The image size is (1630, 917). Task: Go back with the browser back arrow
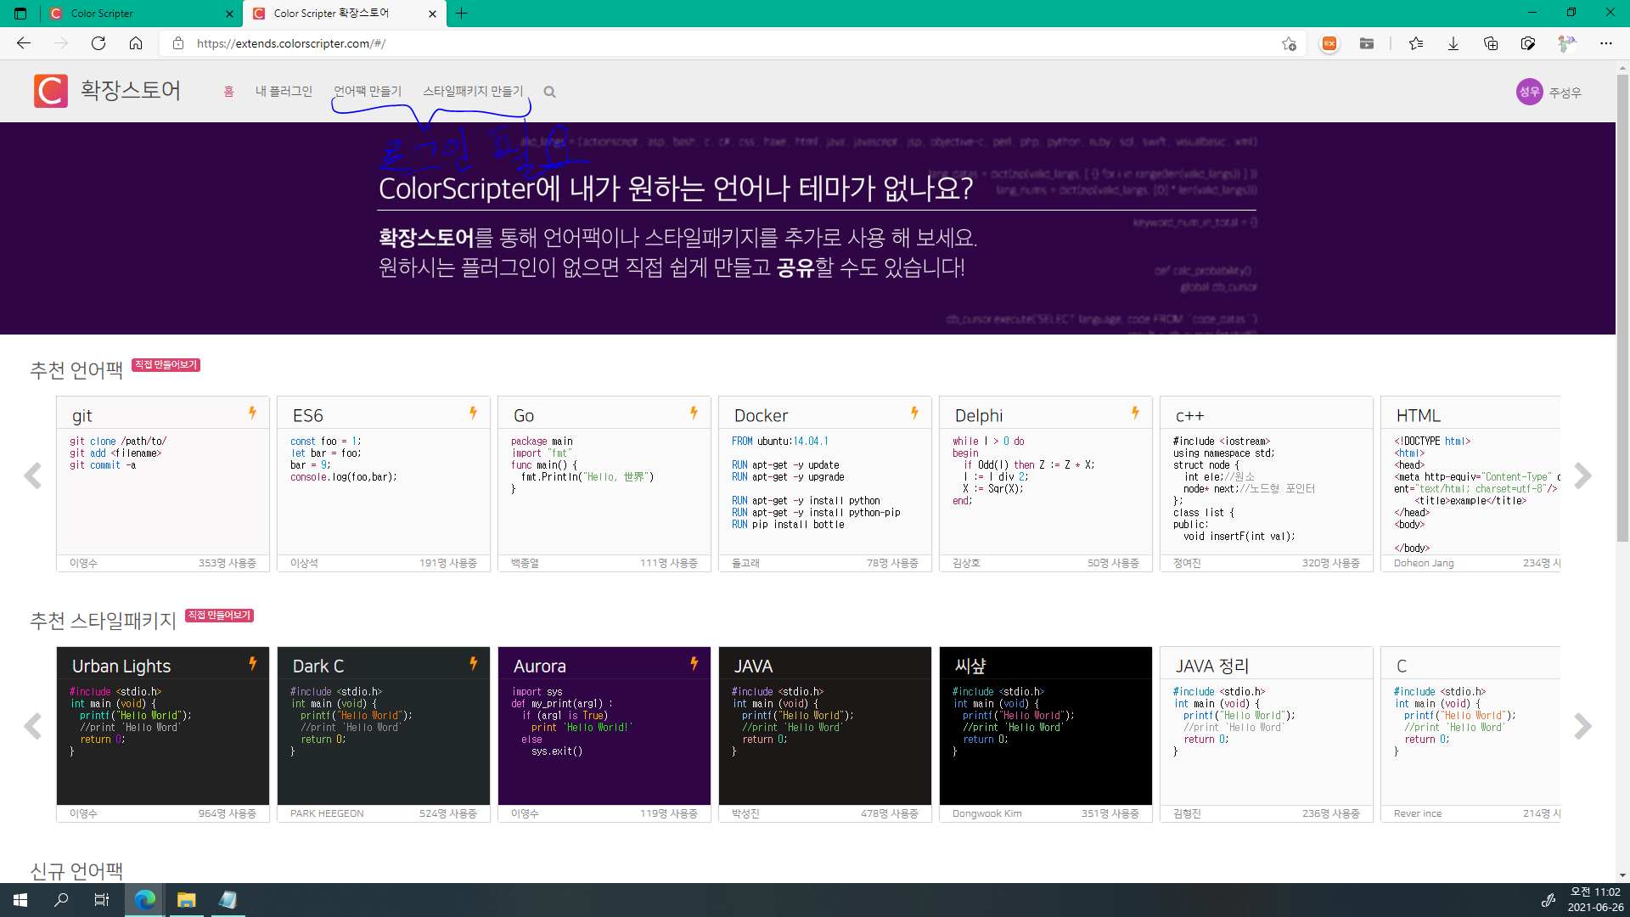24,43
